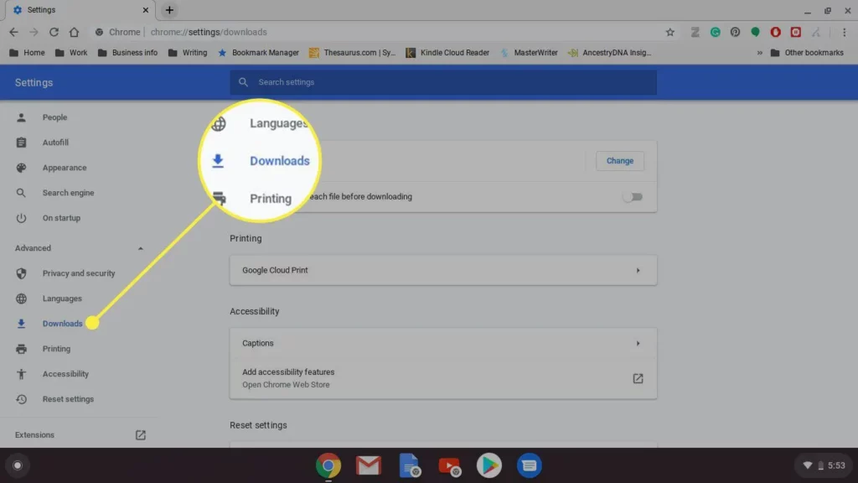Image resolution: width=858 pixels, height=483 pixels.
Task: Open the Thesaurus.com bookmark
Action: [352, 53]
